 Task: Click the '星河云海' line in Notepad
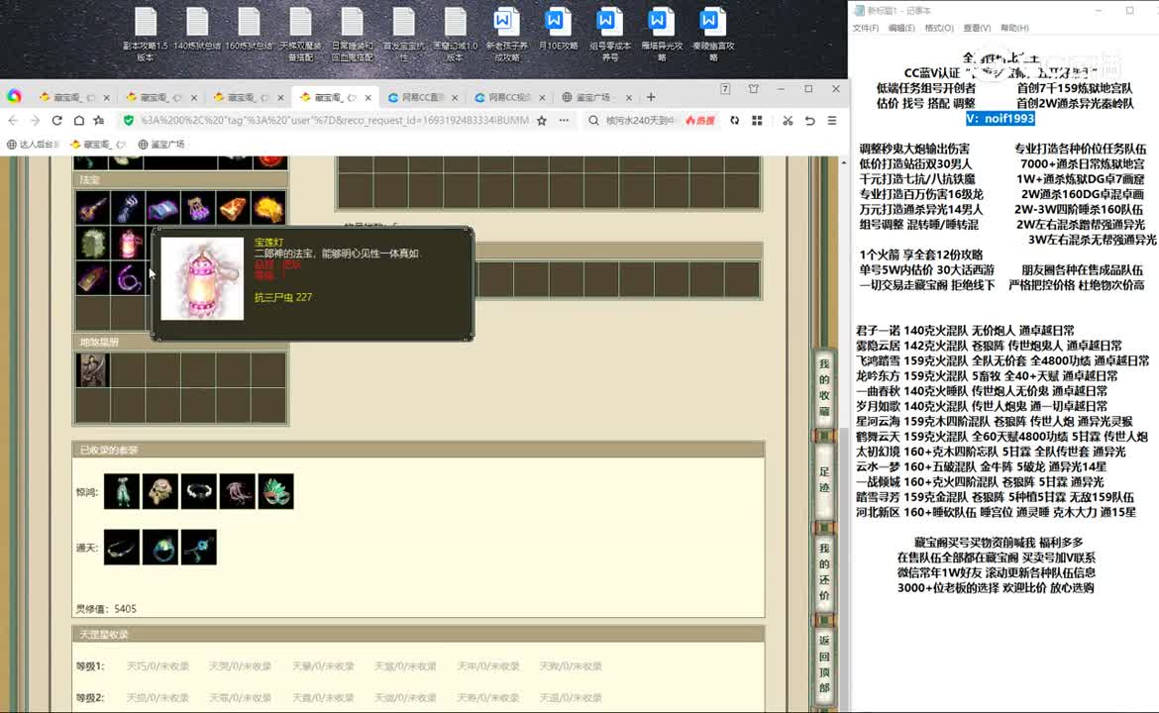[995, 421]
